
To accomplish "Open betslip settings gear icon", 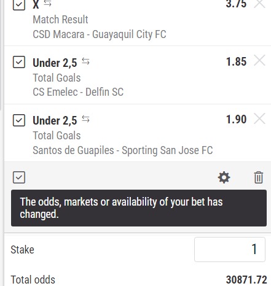I will tap(224, 177).
